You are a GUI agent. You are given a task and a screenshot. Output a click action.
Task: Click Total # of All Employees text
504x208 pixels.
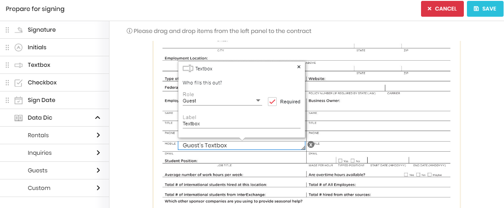point(332,185)
